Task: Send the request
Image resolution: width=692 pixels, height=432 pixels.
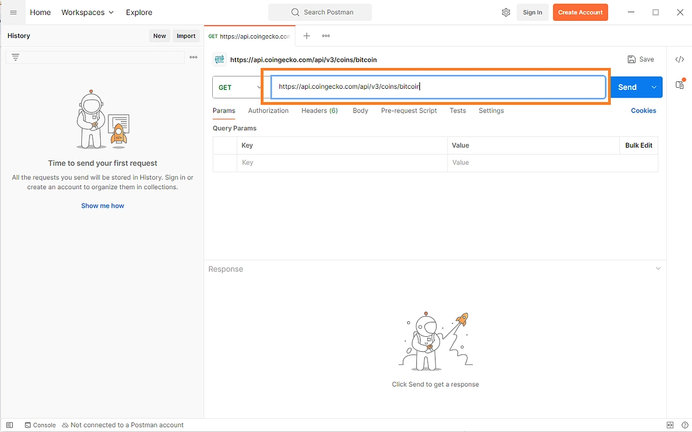Action: tap(628, 87)
